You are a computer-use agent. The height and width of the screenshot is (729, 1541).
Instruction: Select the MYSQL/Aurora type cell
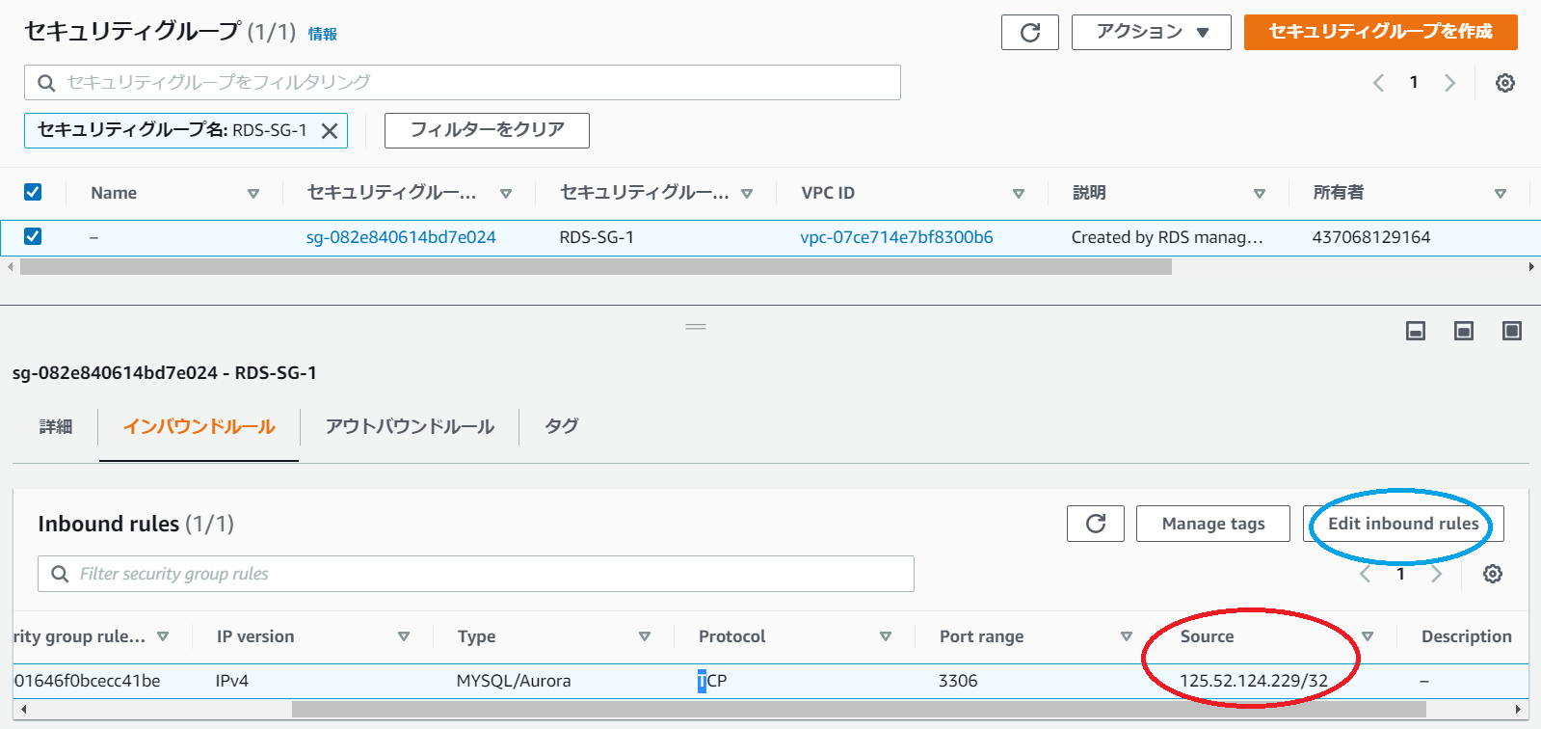514,681
